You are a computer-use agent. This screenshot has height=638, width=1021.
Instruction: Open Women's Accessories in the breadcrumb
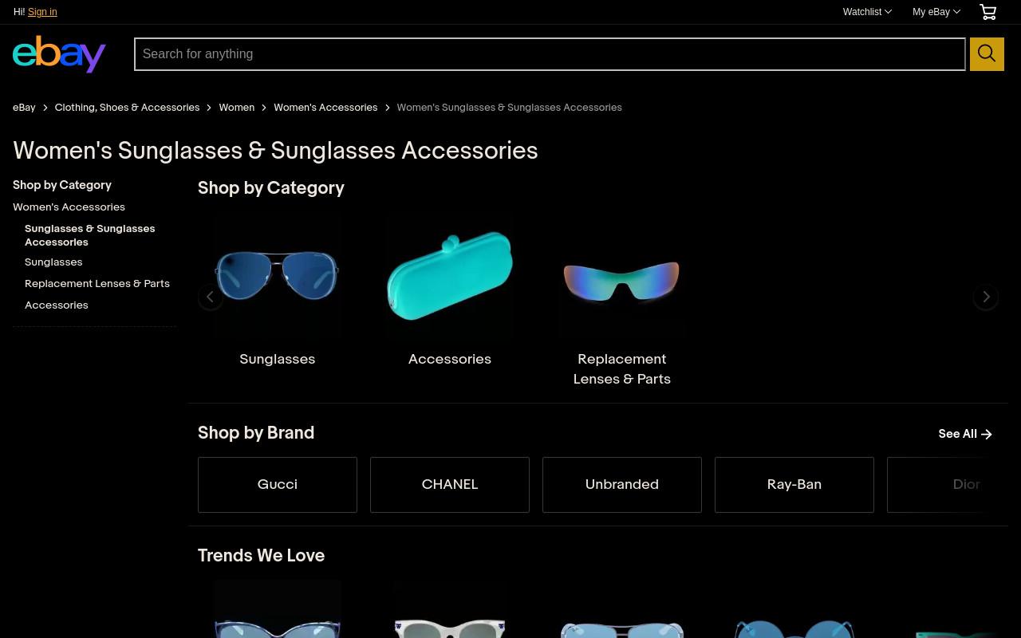coord(325,108)
